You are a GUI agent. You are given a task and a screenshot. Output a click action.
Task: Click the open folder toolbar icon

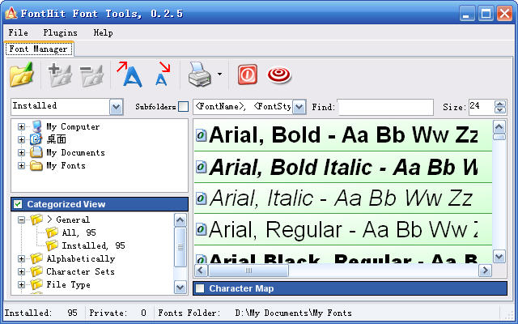coord(21,75)
